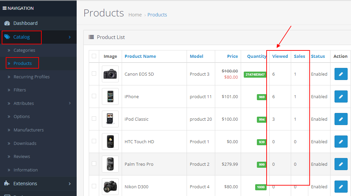The width and height of the screenshot is (351, 196).
Task: Click the Products breadcrumb link
Action: (157, 15)
